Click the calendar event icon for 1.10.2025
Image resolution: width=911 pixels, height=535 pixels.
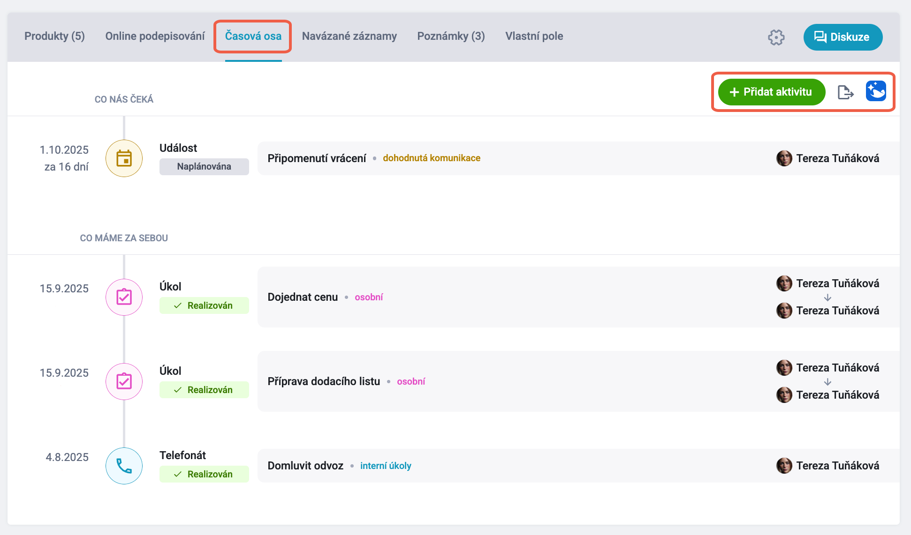(124, 158)
